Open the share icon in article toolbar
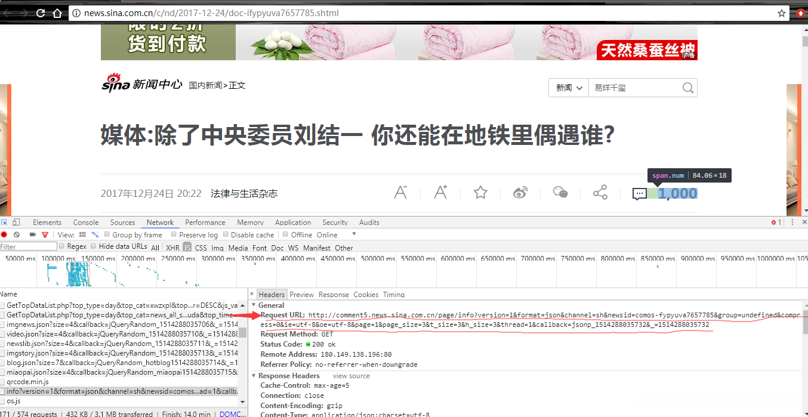The width and height of the screenshot is (808, 417). (x=600, y=193)
